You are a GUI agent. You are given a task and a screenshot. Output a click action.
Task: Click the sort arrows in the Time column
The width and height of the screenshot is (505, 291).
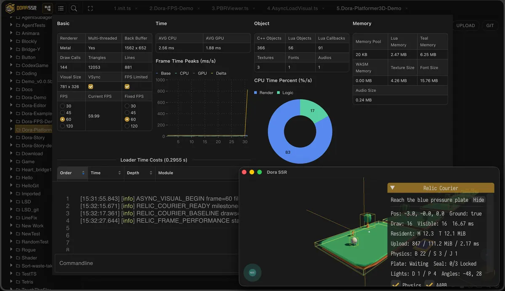(120, 173)
